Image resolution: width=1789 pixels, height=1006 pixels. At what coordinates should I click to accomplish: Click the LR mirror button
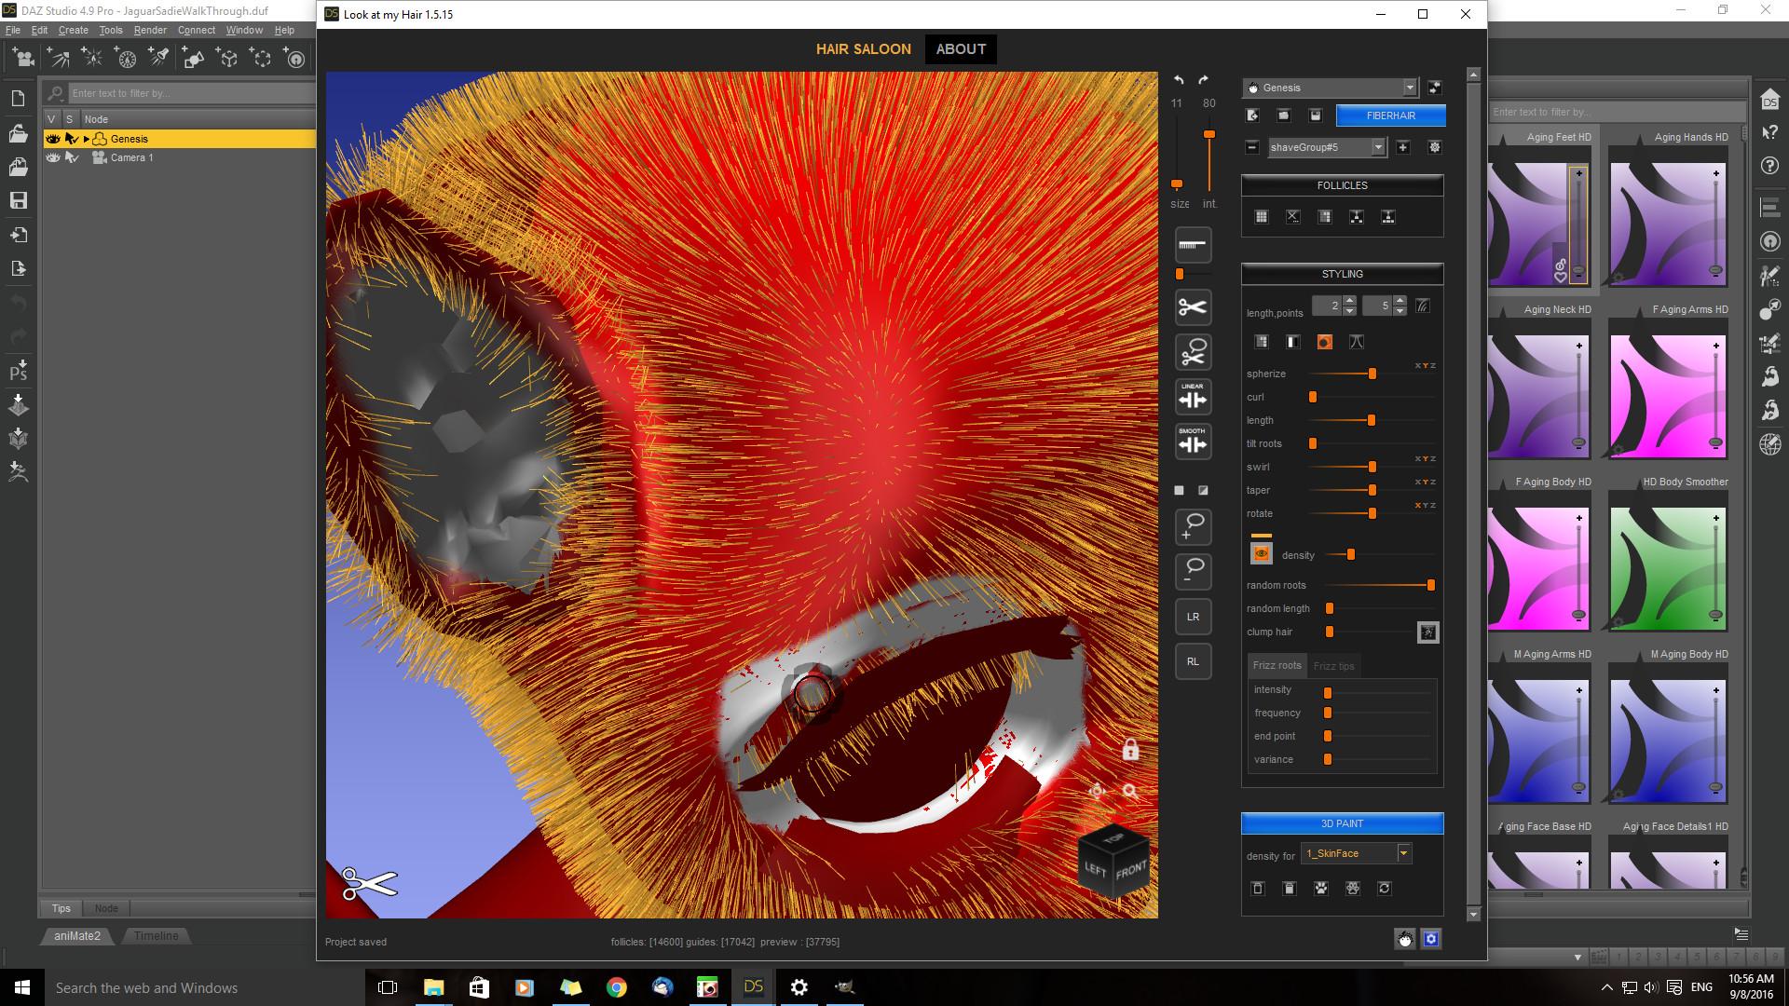point(1193,617)
